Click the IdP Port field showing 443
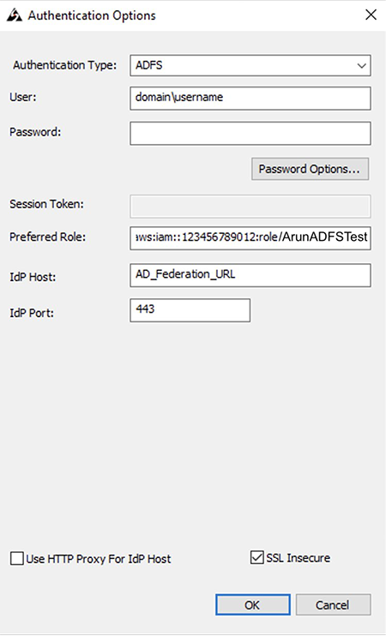386x636 pixels. [190, 310]
